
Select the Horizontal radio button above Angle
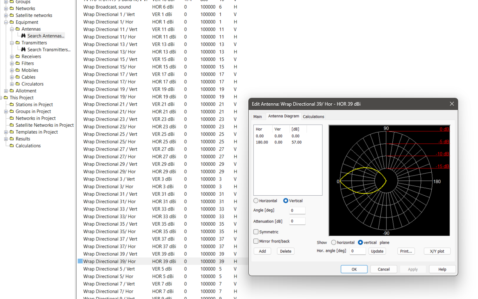[256, 201]
